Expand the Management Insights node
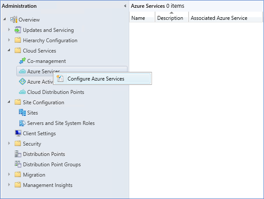 (9, 185)
